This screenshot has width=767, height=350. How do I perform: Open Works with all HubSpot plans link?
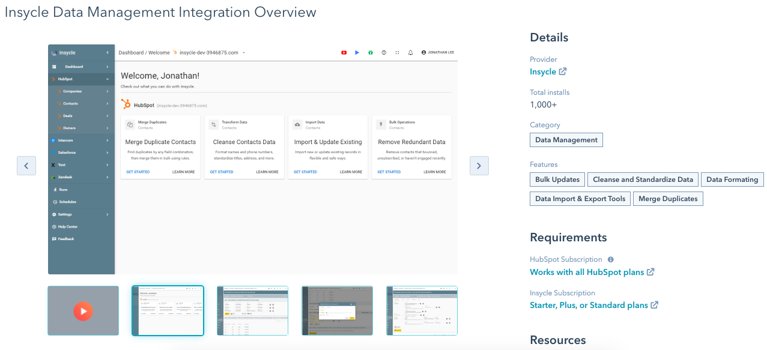point(587,272)
